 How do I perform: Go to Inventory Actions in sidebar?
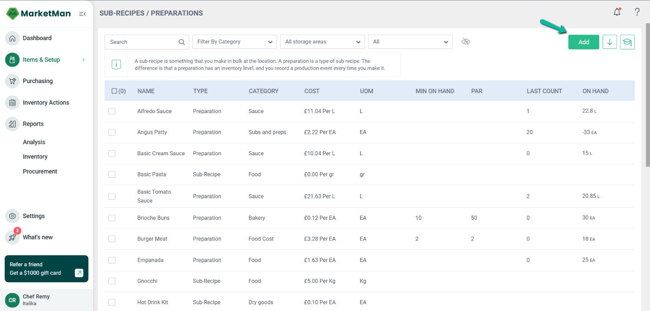pos(46,103)
